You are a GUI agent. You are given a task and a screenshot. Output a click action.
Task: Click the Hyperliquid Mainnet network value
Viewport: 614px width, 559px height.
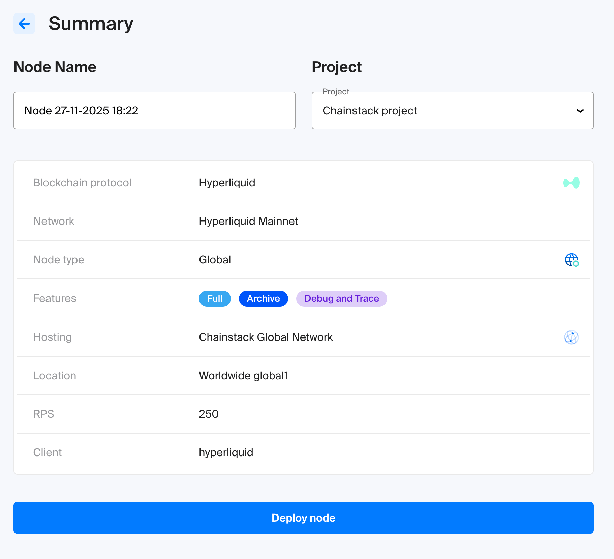coord(248,221)
